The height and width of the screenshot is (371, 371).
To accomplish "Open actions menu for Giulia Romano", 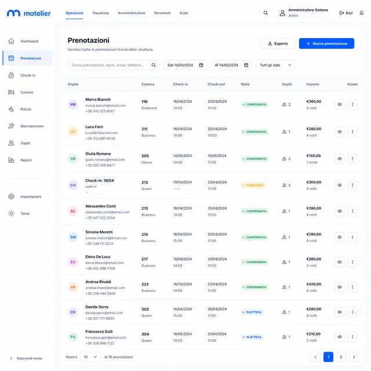I will pos(352,158).
